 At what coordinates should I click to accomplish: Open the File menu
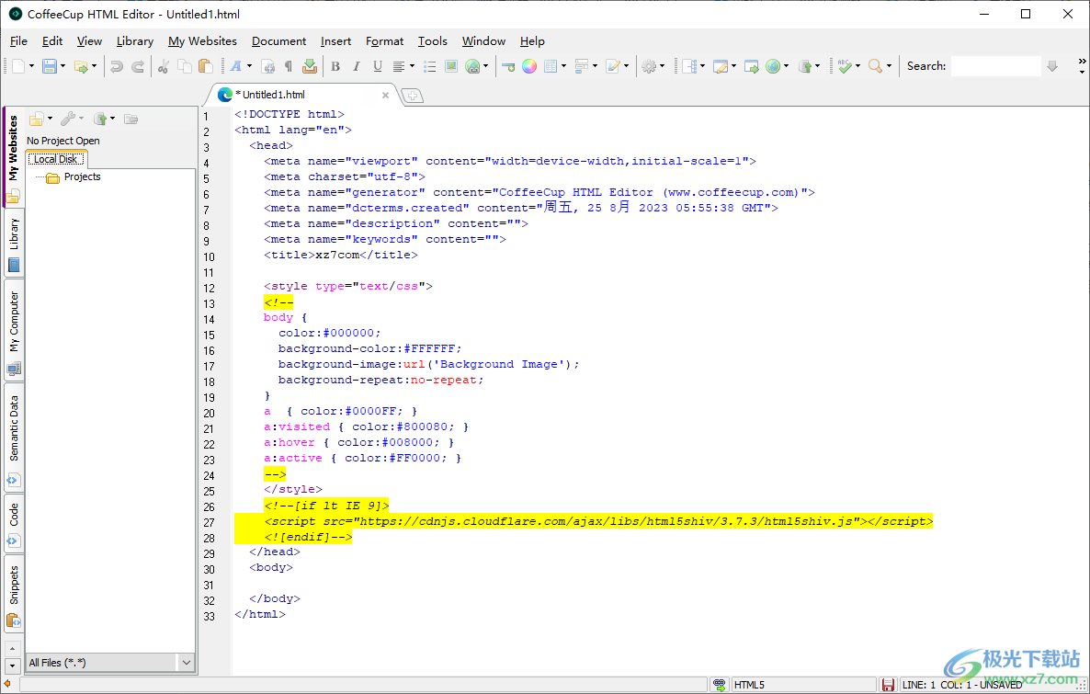(x=18, y=41)
